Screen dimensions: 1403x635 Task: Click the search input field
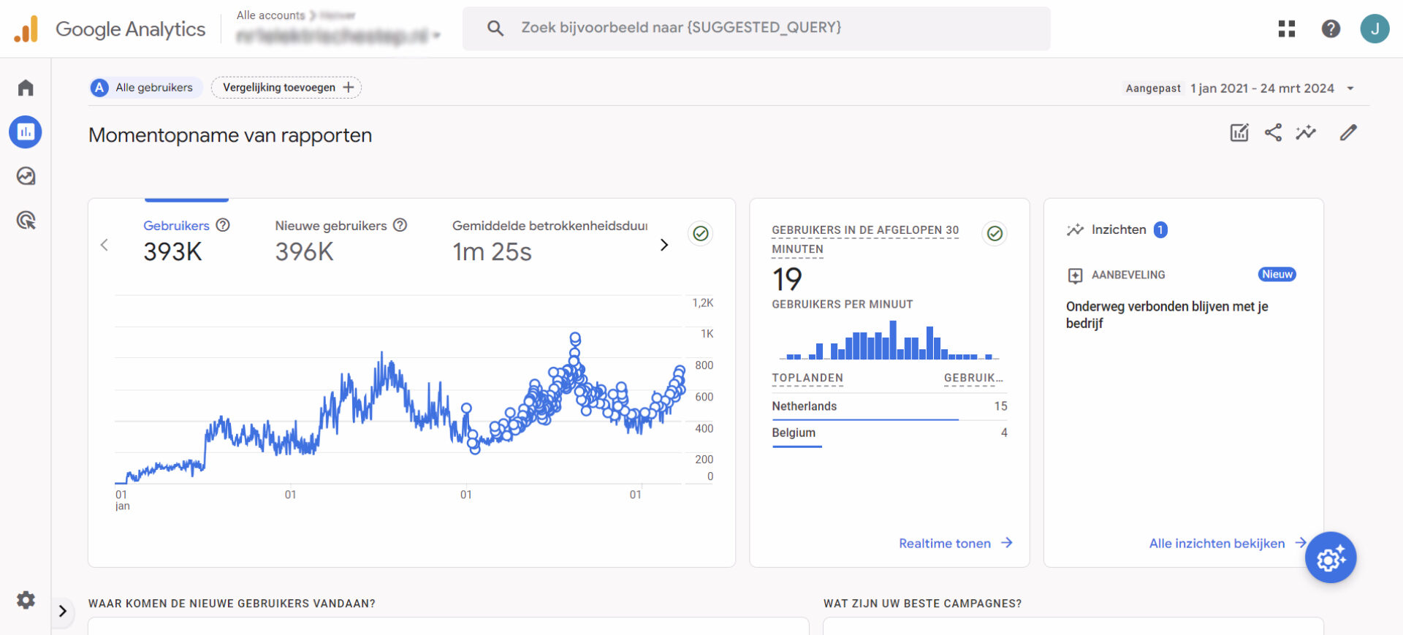pyautogui.click(x=756, y=28)
